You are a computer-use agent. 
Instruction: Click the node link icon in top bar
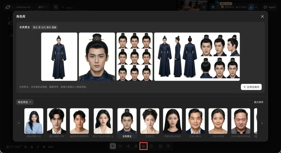click(x=56, y=7)
